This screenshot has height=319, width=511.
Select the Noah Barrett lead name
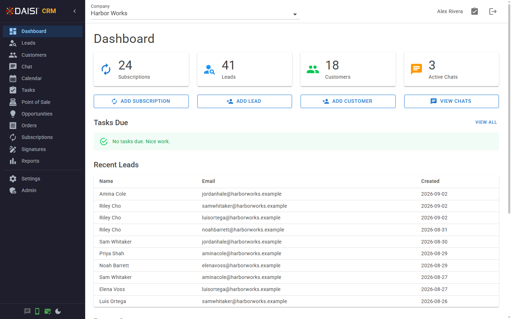(x=114, y=265)
